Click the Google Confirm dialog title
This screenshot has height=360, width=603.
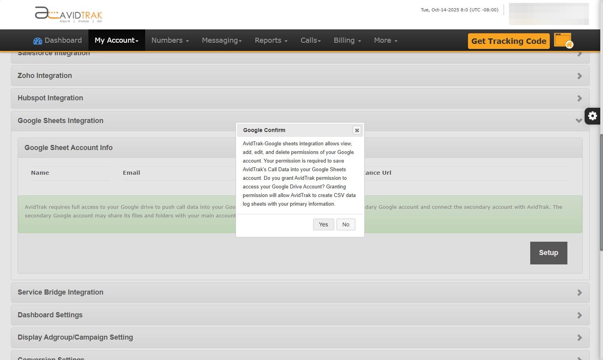pyautogui.click(x=264, y=130)
